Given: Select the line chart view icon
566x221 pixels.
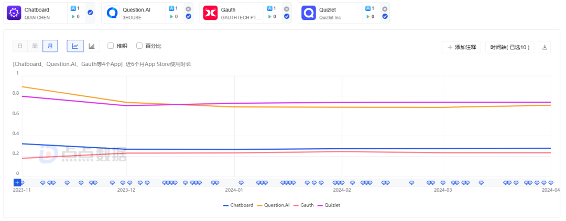Looking at the screenshot, I should coord(75,46).
